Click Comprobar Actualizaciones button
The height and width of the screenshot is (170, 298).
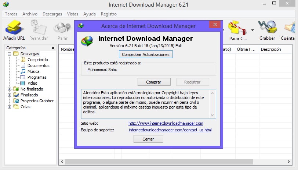pos(146,54)
